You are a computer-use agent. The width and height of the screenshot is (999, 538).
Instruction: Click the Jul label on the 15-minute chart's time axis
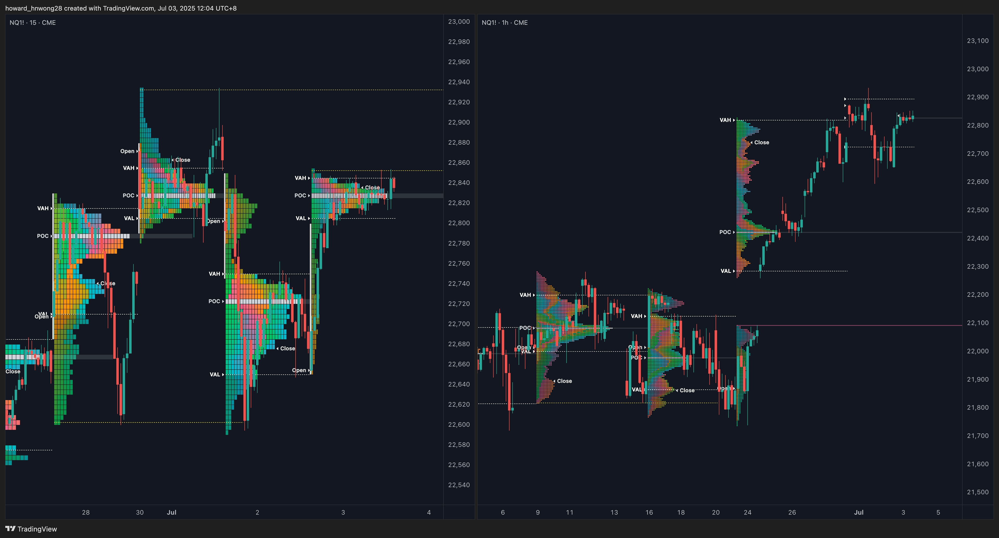(171, 512)
